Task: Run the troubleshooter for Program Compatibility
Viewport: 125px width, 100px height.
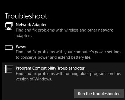Action: point(99,93)
